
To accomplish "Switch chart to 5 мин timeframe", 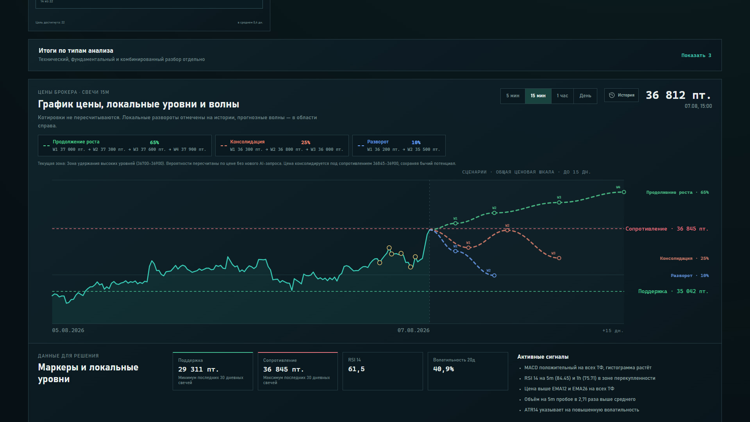I will click(512, 96).
